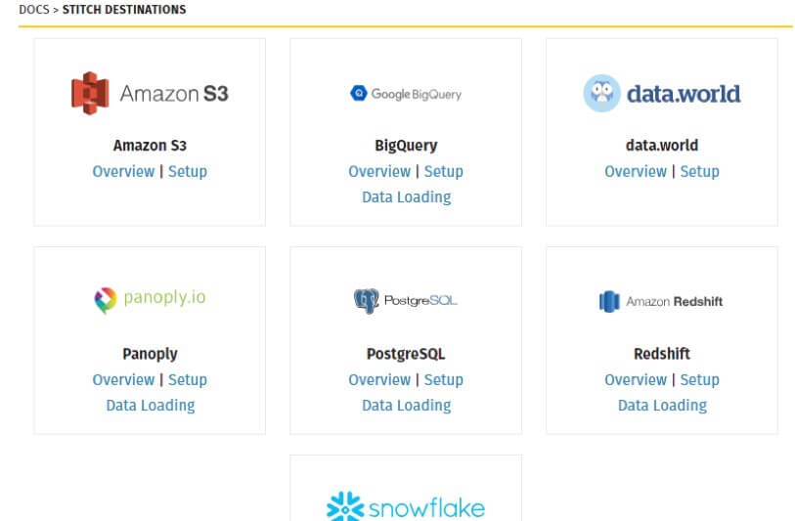The height and width of the screenshot is (521, 795).
Task: Click the data.world logo icon
Action: (602, 94)
